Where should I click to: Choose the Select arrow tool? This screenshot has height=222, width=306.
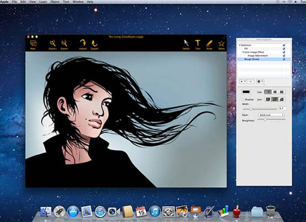186,43
